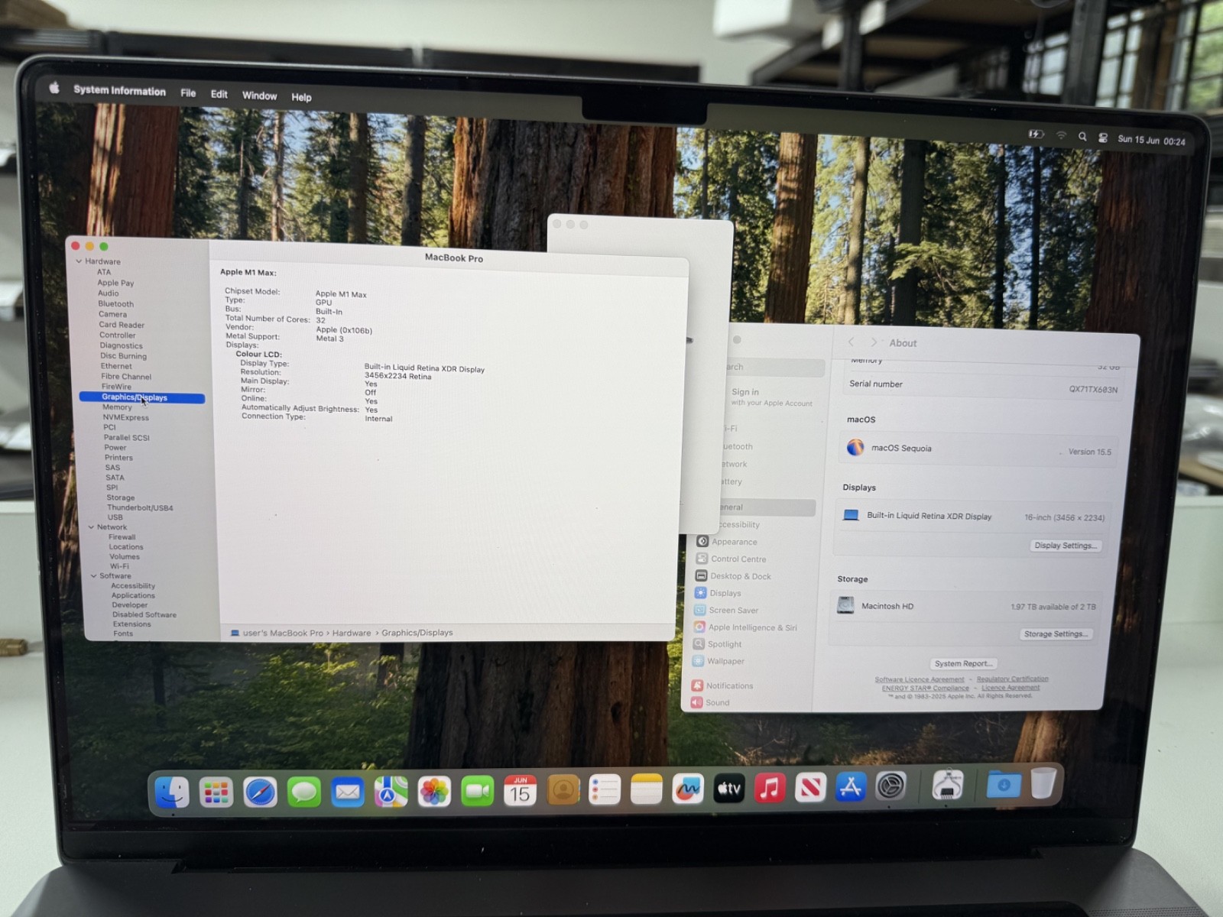Open Reminders from the Dock
Screen dimensions: 1223x917
point(605,790)
